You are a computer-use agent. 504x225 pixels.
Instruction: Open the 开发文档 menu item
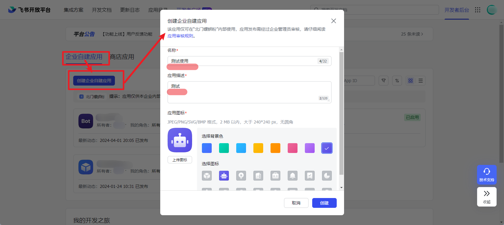(x=102, y=10)
